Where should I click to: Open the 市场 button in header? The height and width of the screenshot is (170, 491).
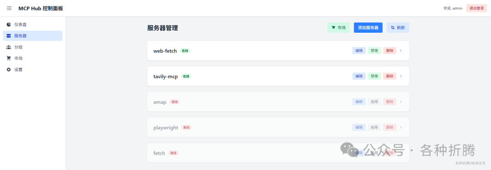339,28
